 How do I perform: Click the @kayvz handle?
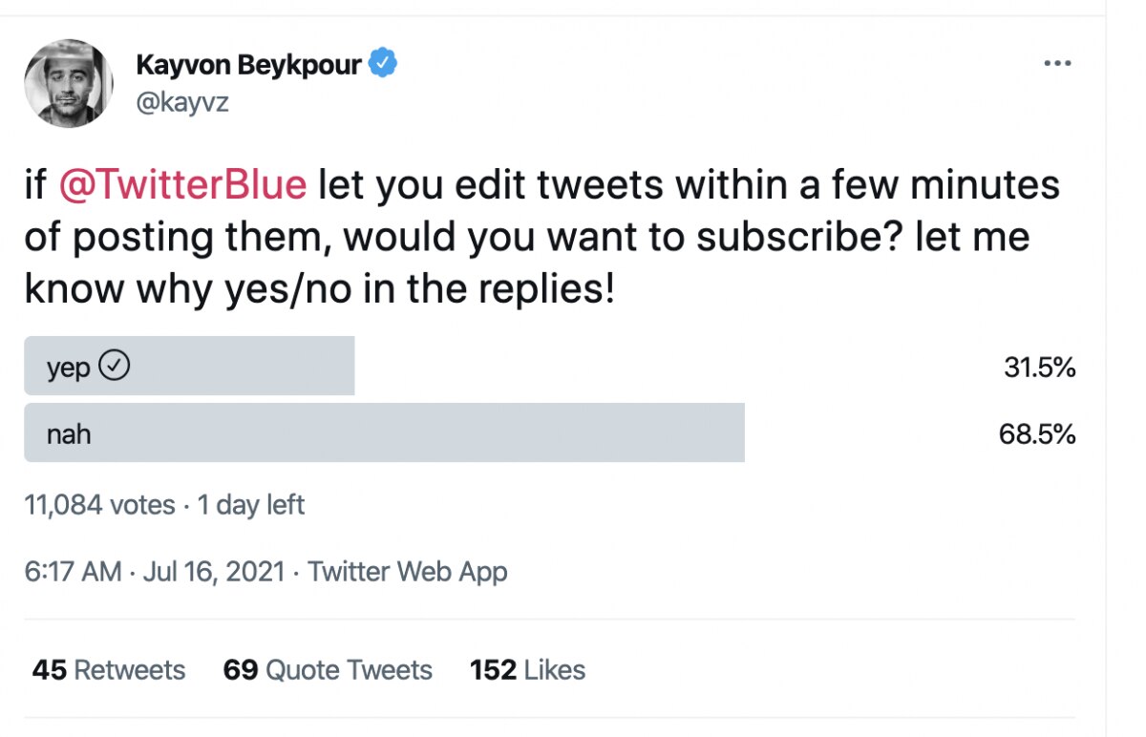tap(182, 102)
